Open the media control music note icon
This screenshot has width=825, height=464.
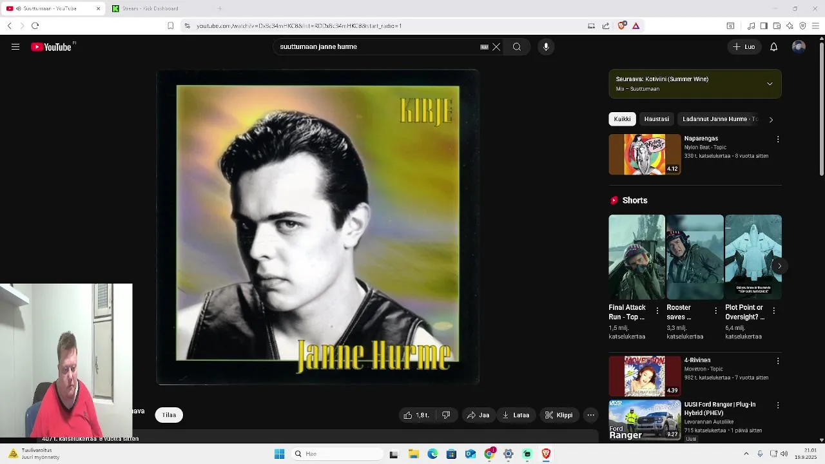751,26
